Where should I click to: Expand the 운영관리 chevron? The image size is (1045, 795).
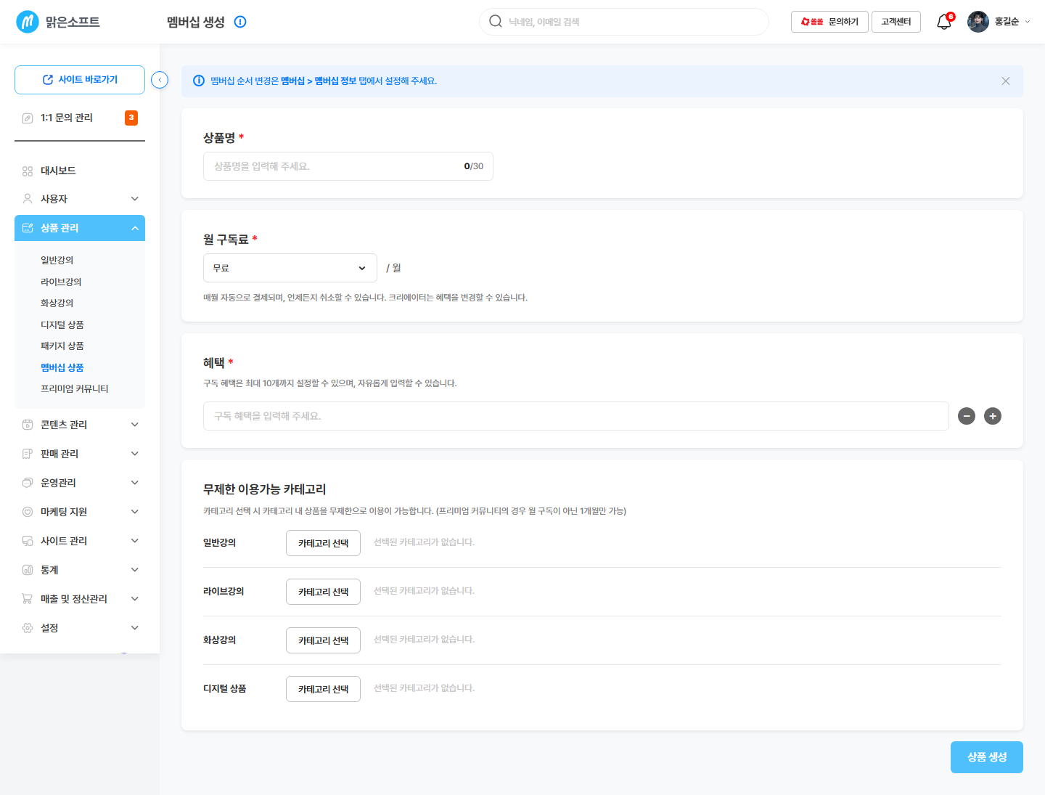(135, 483)
